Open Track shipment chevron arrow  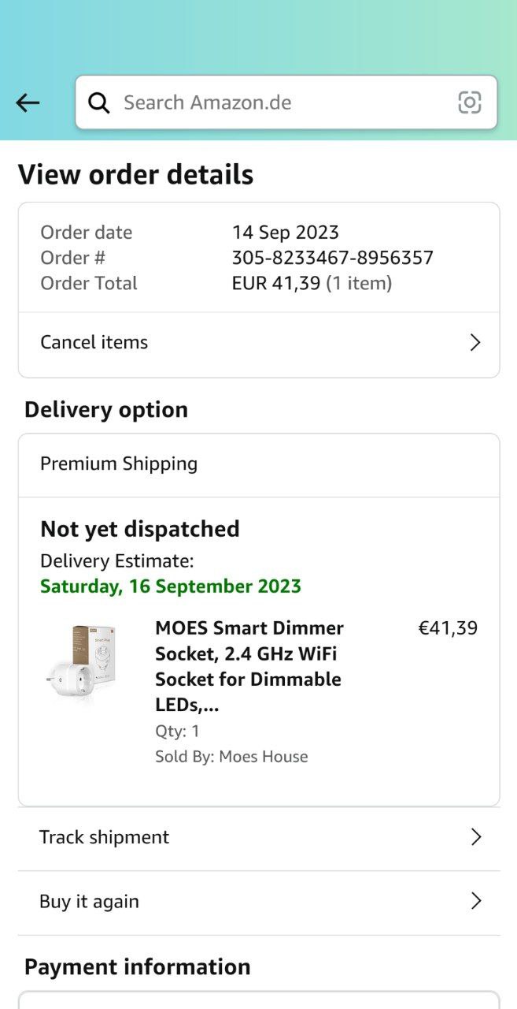pos(475,837)
